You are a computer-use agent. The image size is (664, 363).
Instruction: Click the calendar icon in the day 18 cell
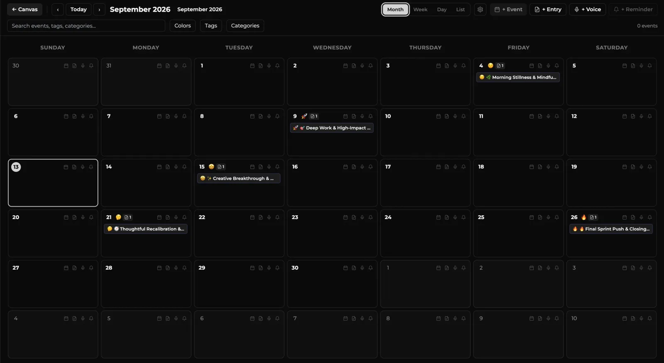click(532, 167)
